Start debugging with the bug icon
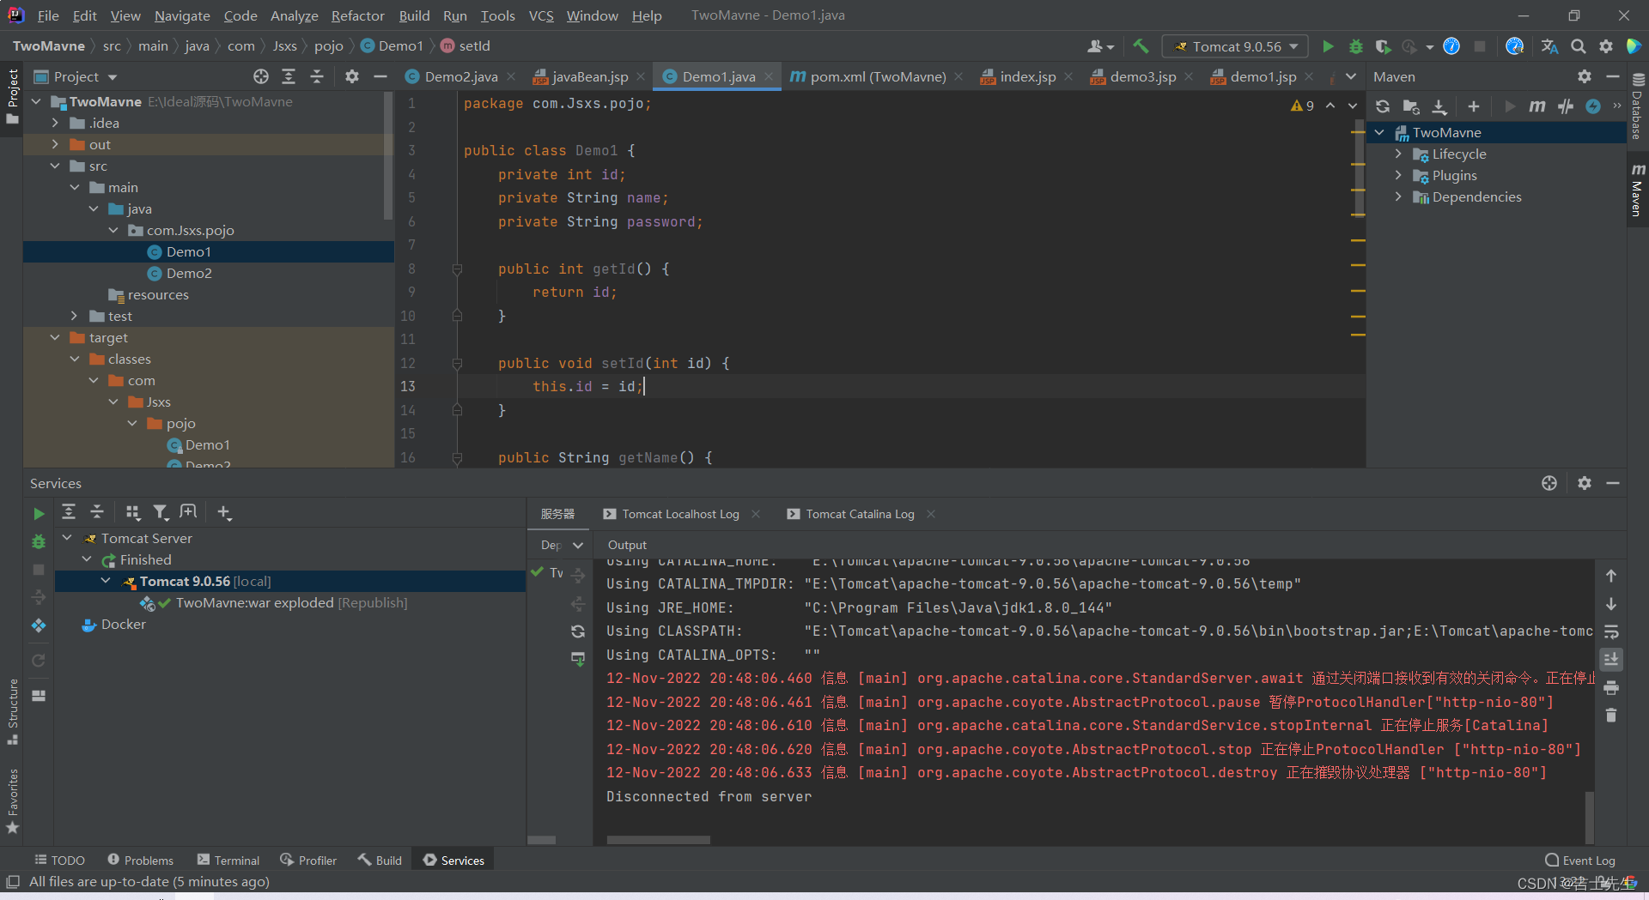Viewport: 1649px width, 900px height. coord(1355,46)
